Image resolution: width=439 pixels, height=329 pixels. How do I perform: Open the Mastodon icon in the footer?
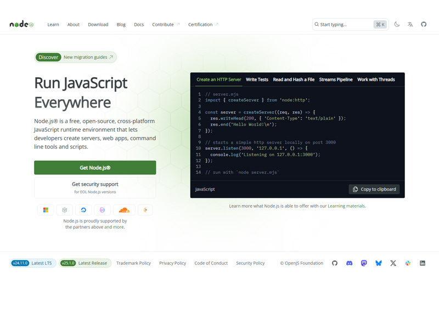coord(364,263)
